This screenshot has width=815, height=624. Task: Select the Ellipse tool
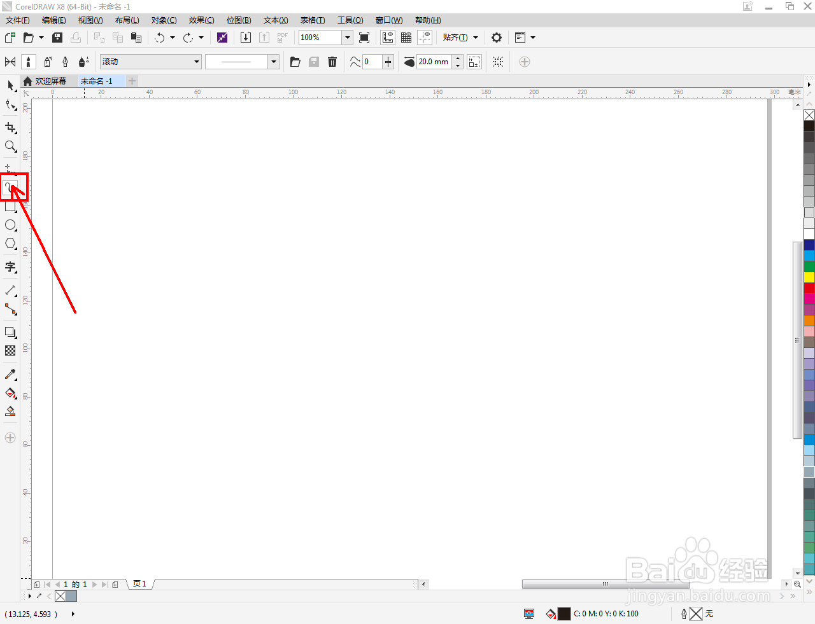click(10, 225)
